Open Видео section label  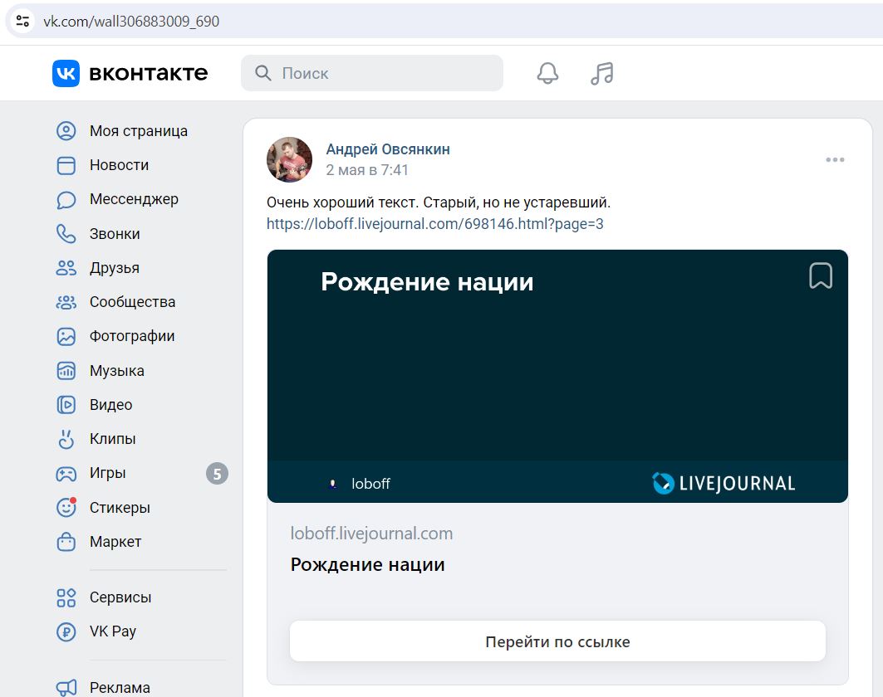pos(111,405)
